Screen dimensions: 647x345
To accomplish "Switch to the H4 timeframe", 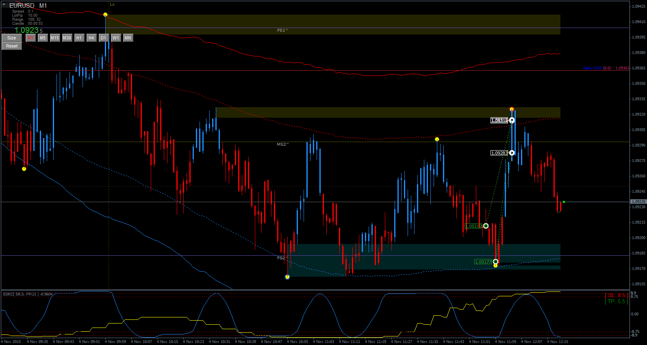I will pyautogui.click(x=91, y=38).
